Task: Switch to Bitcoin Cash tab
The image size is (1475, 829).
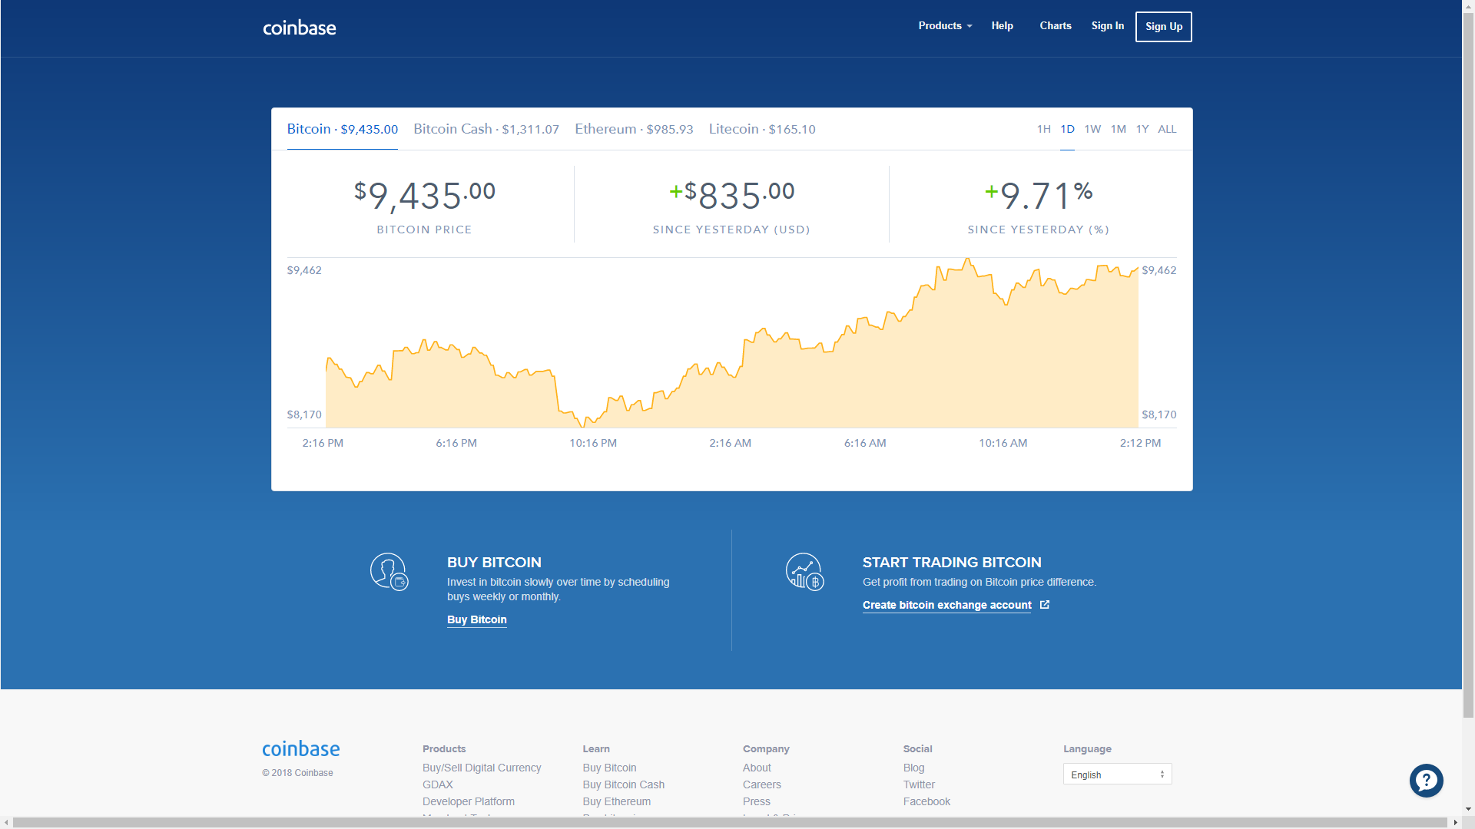Action: (486, 129)
